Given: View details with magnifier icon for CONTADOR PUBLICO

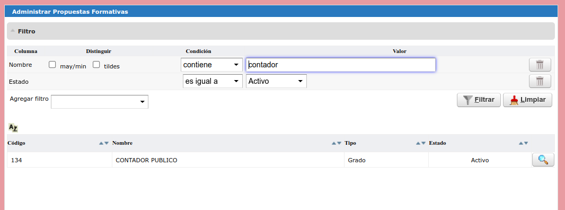Looking at the screenshot, I should (543, 160).
